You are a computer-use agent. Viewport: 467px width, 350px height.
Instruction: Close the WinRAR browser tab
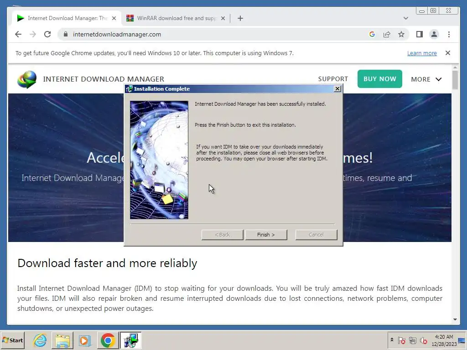pos(223,18)
